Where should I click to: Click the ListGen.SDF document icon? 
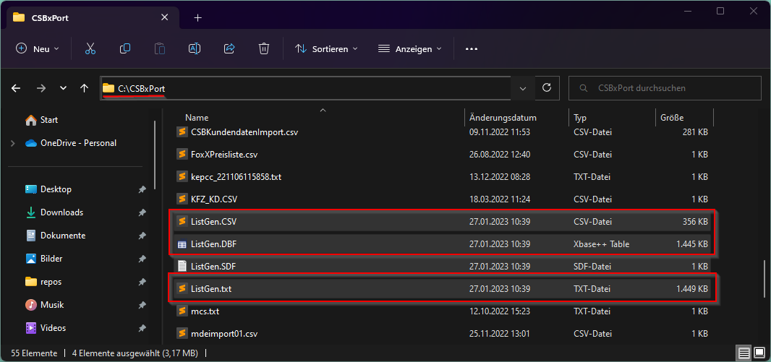click(182, 266)
